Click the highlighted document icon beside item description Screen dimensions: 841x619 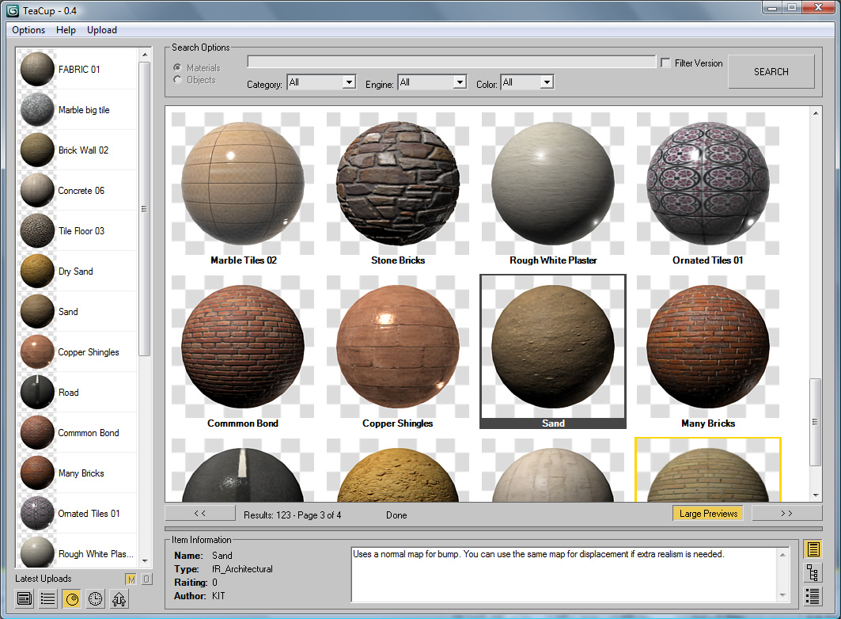pyautogui.click(x=813, y=549)
